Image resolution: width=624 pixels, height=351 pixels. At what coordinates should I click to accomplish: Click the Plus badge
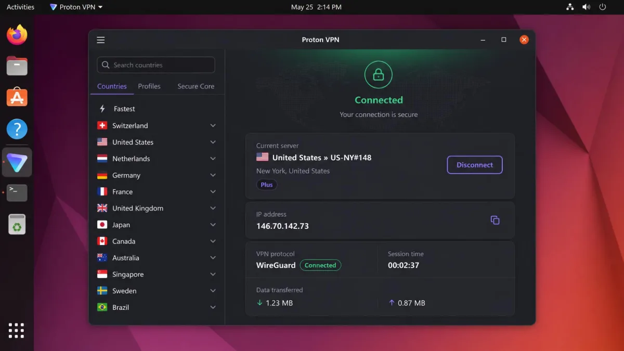click(267, 185)
